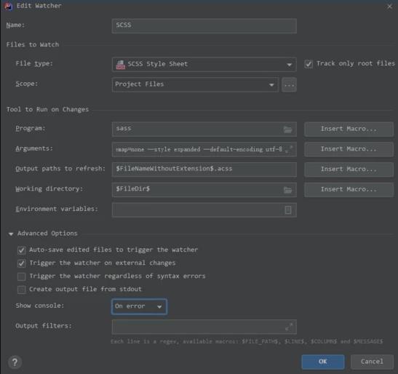The width and height of the screenshot is (398, 374).
Task: Click the folder browse icon in Program field
Action: point(287,130)
